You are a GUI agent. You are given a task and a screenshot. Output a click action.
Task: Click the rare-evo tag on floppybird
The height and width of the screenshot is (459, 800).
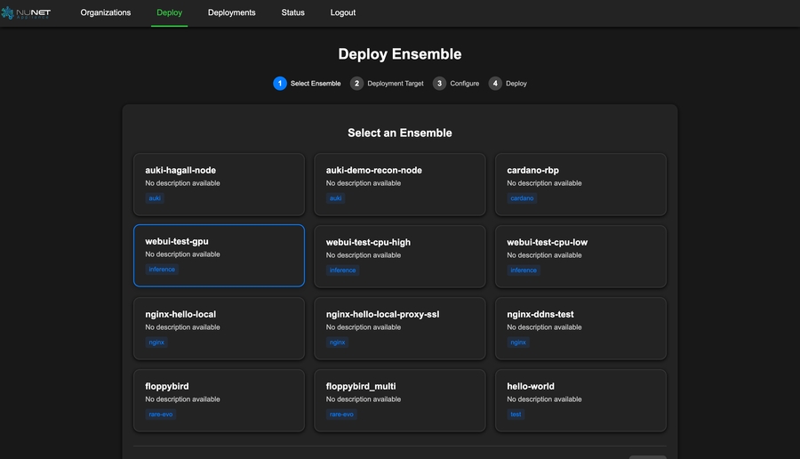162,415
